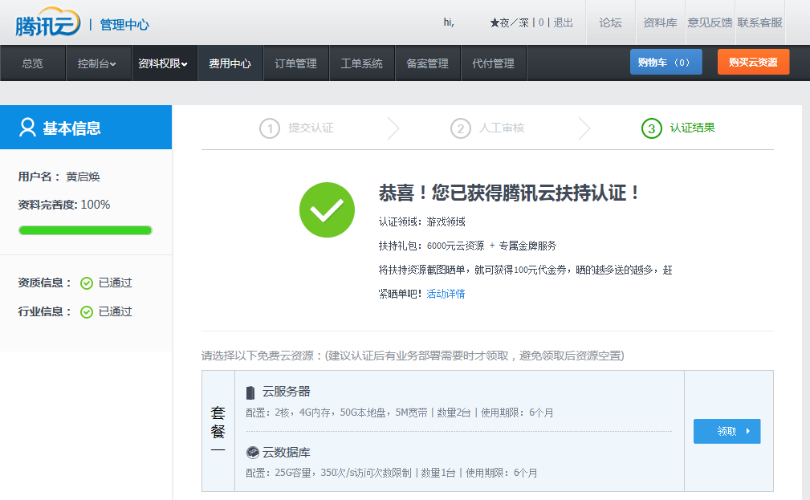Click the 云服务器 configuration details line
This screenshot has width=810, height=500.
click(x=399, y=413)
